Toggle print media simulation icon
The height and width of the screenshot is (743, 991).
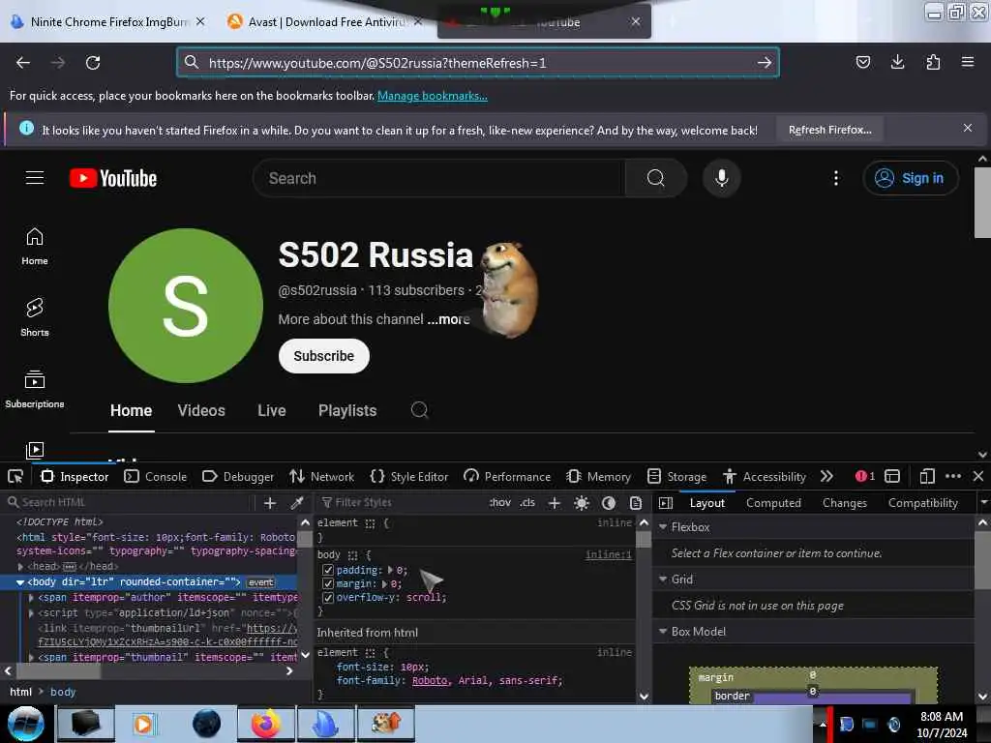point(636,503)
